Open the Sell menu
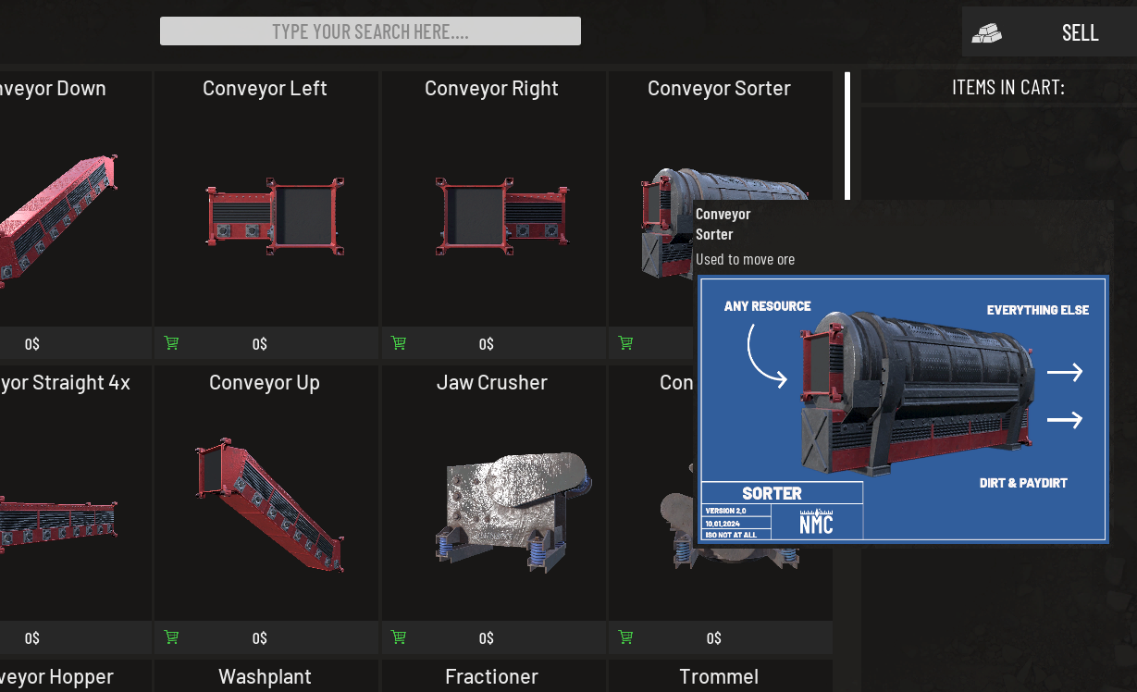 coord(1049,32)
